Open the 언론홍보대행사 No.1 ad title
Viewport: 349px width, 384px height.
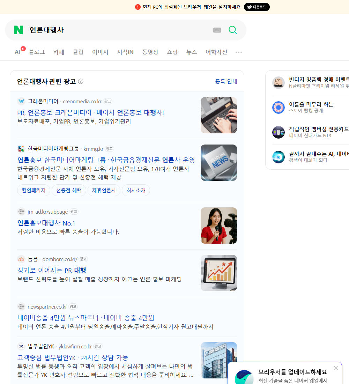(46, 223)
